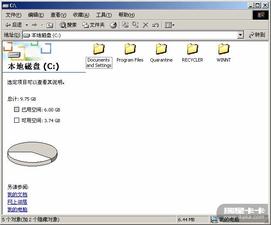Click the Move To toolbar icon

pyautogui.click(x=126, y=25)
